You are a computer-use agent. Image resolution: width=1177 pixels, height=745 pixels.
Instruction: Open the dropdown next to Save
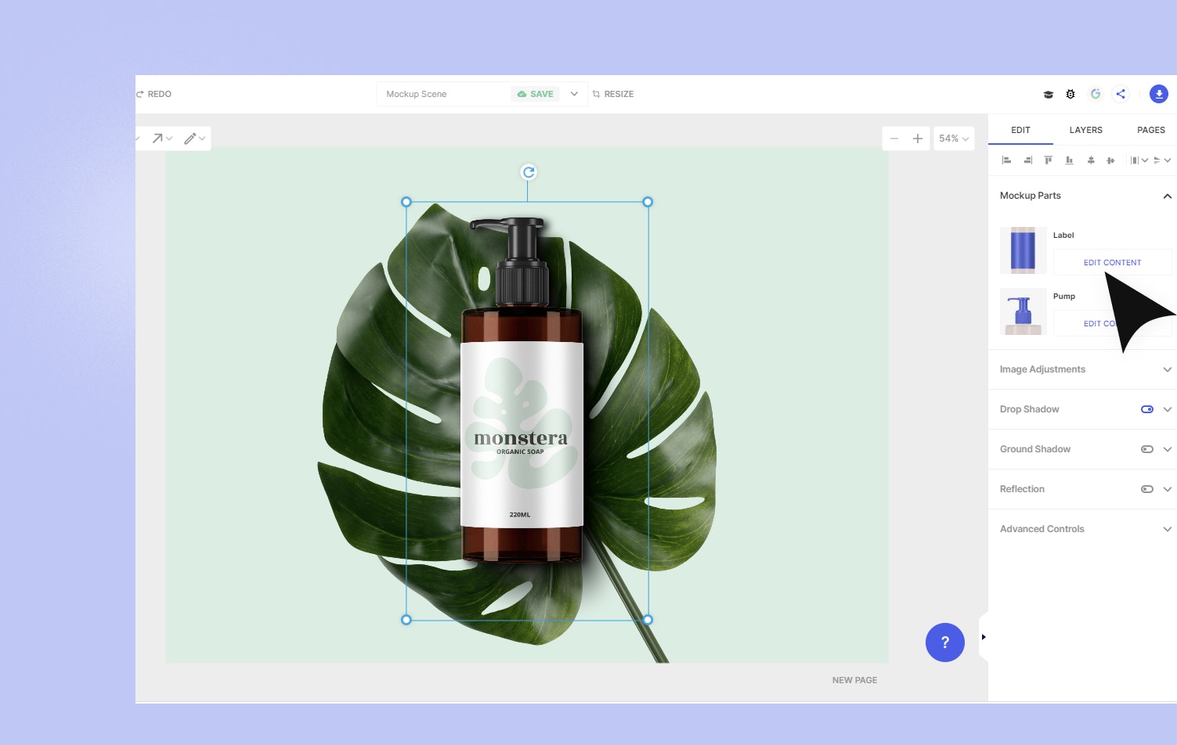pyautogui.click(x=574, y=94)
